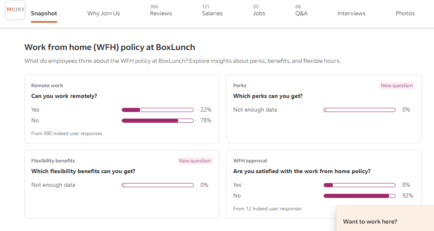The height and width of the screenshot is (231, 434).
Task: Open the Snapshot tab
Action: pos(44,13)
